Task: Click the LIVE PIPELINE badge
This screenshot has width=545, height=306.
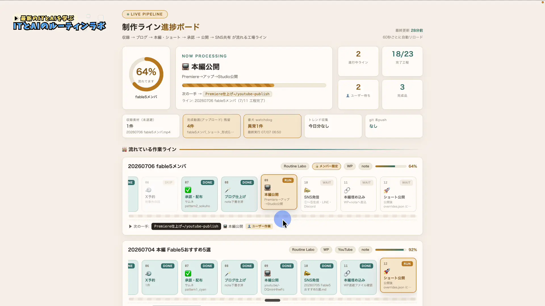Action: tap(145, 14)
